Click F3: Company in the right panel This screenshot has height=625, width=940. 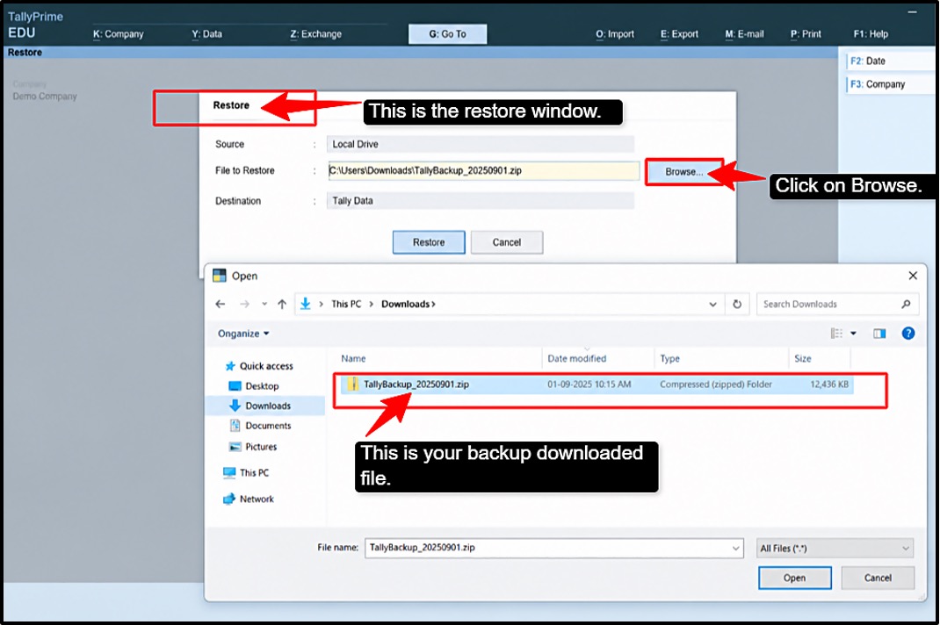click(890, 84)
